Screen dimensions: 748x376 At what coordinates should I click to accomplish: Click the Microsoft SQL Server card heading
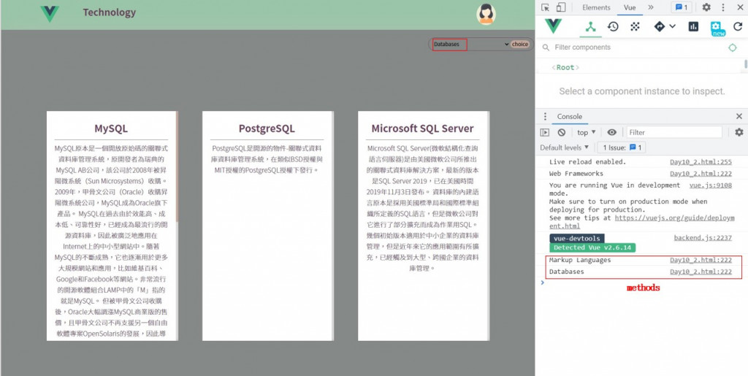[422, 128]
